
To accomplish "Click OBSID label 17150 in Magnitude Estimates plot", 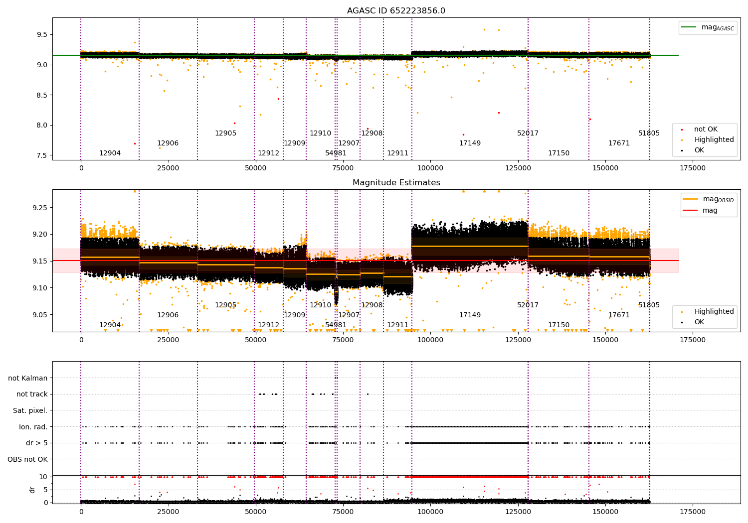I will pos(559,325).
